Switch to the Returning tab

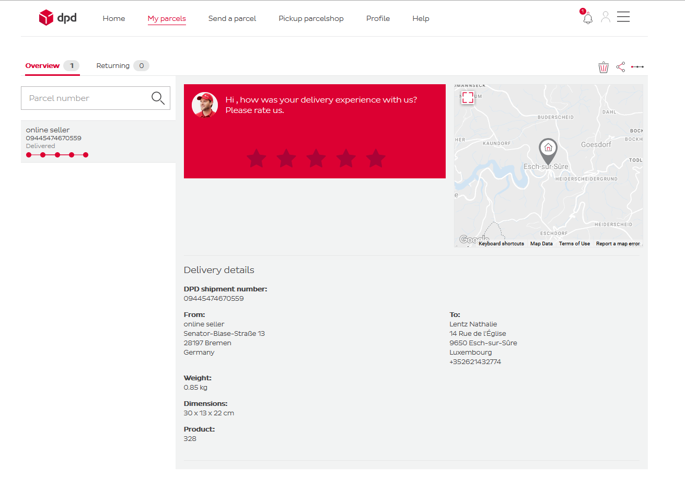point(122,66)
